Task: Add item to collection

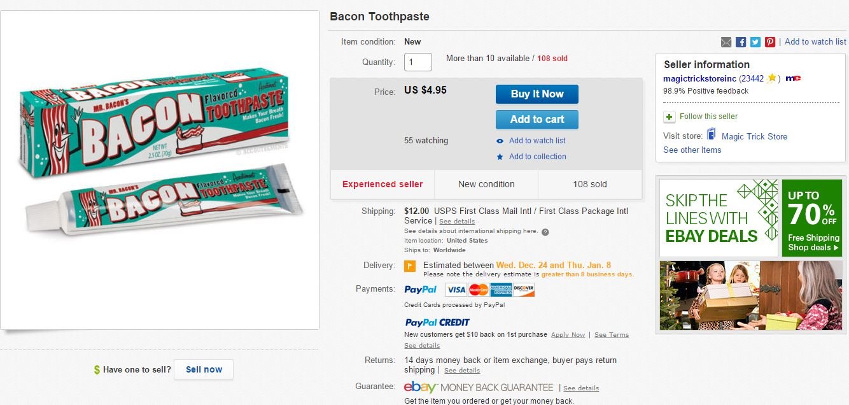Action: pyautogui.click(x=537, y=157)
